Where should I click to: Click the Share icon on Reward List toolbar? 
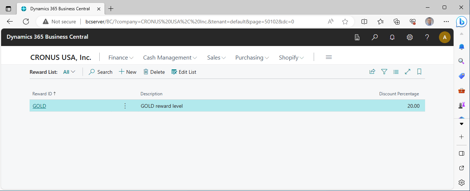pyautogui.click(x=372, y=72)
